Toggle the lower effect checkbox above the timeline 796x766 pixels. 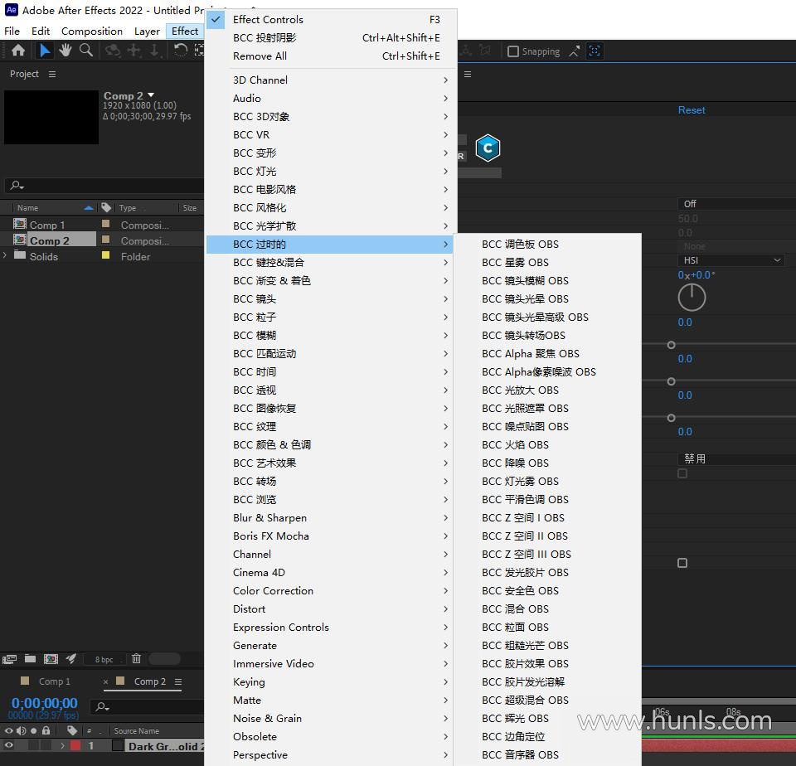tap(682, 563)
